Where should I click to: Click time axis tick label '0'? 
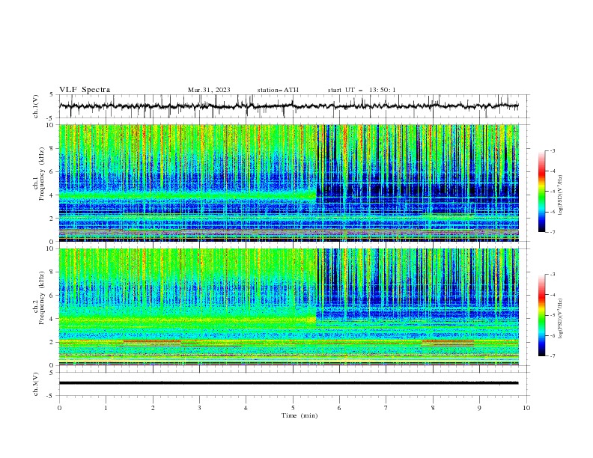(x=59, y=408)
